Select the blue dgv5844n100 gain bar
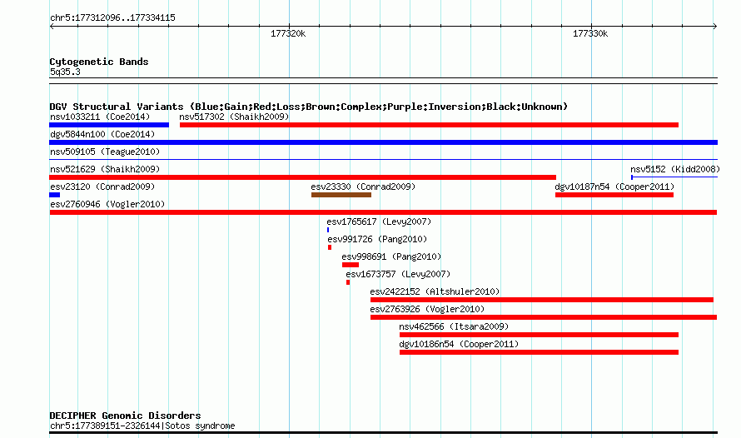Screen dimensions: 741x438 (383, 142)
